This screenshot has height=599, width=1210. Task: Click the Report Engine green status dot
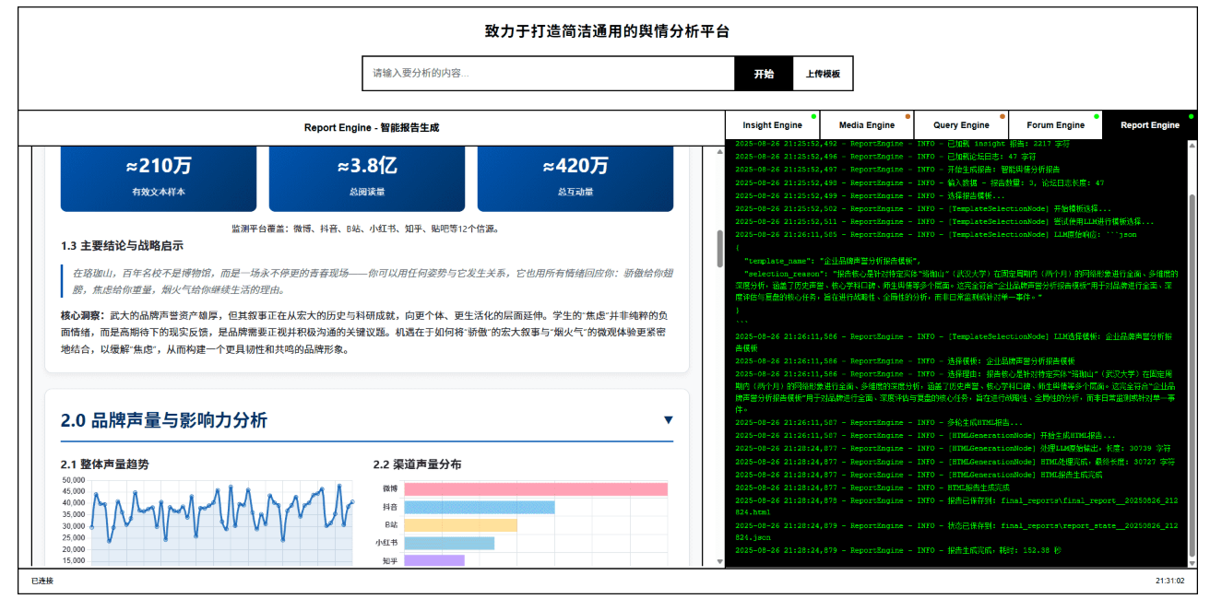1190,116
